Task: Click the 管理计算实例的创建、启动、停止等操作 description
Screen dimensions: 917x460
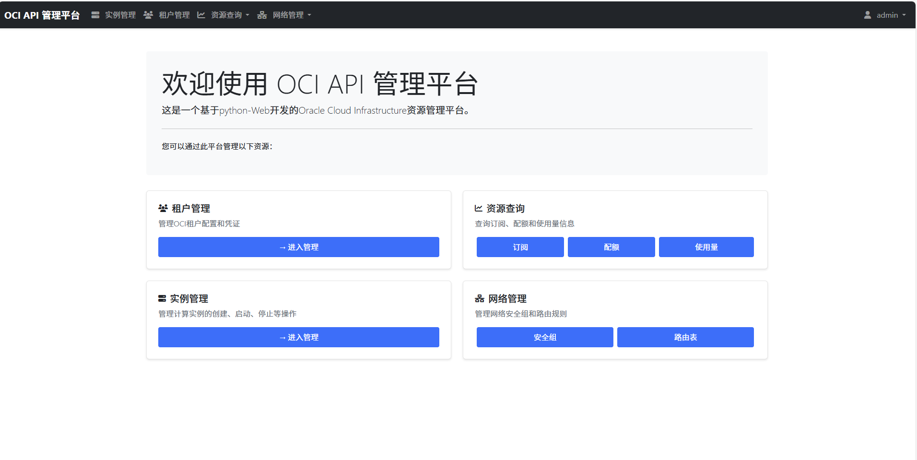Action: point(227,314)
